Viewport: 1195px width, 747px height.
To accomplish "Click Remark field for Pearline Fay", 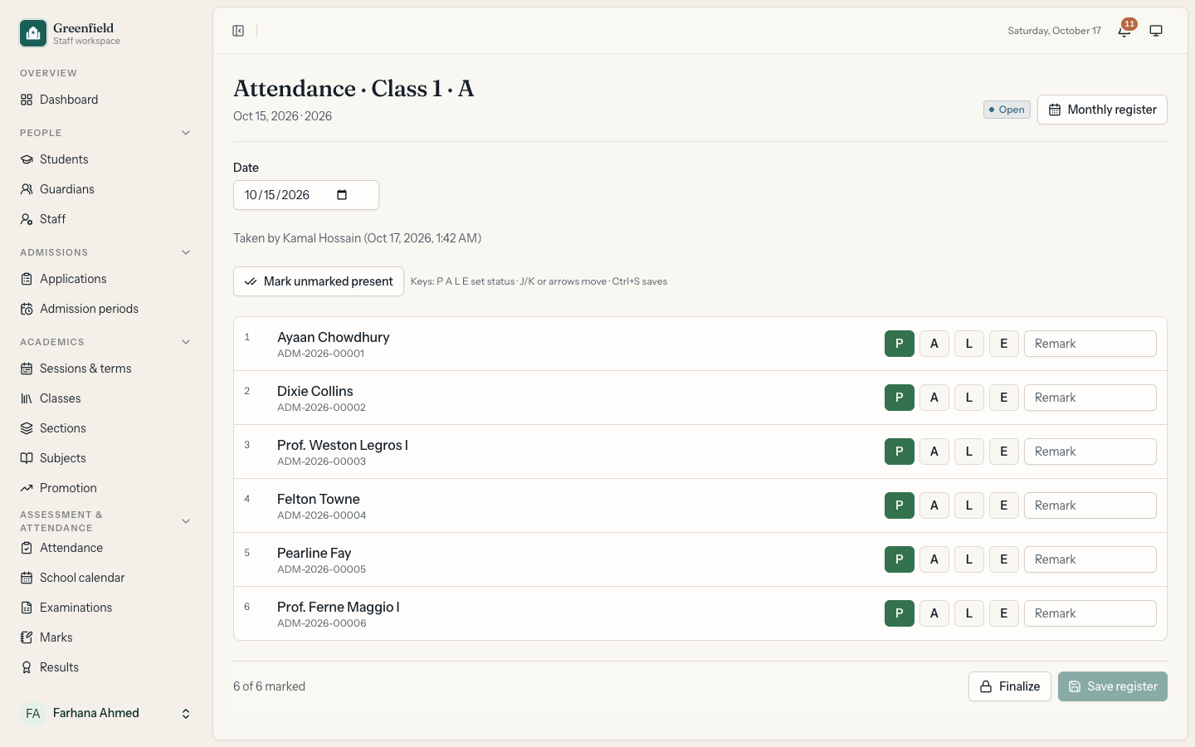I will click(x=1090, y=559).
